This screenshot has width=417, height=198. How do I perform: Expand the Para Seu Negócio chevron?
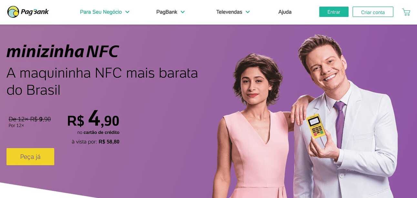pyautogui.click(x=127, y=12)
